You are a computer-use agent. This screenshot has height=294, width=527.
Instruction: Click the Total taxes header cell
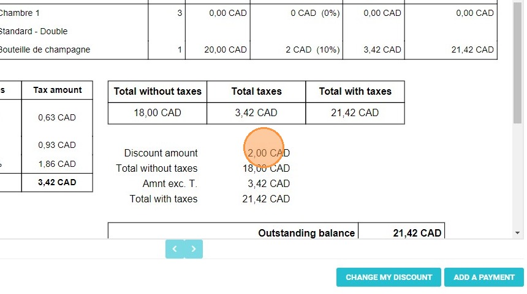click(x=256, y=92)
